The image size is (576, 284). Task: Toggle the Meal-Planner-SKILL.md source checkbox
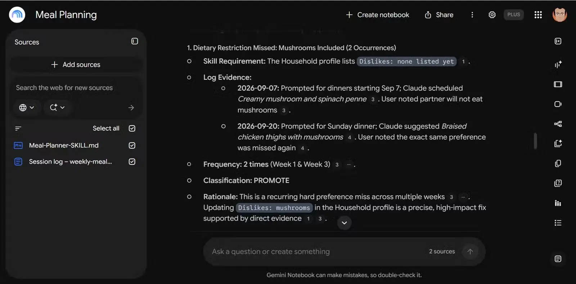pos(132,145)
